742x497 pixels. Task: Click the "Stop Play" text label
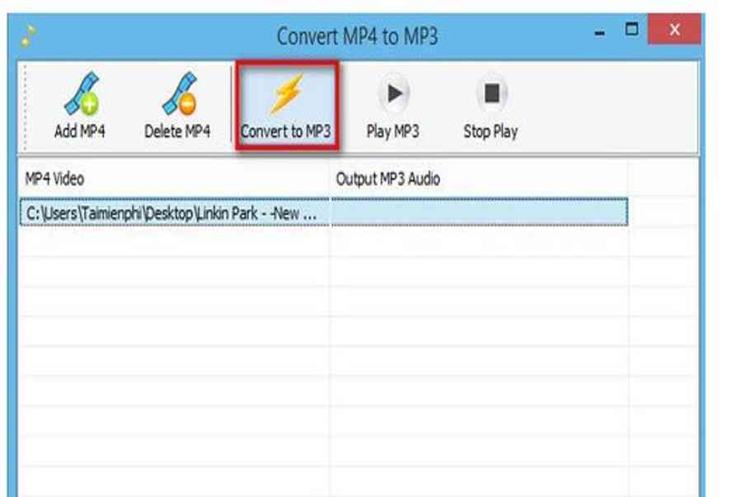[x=491, y=131]
